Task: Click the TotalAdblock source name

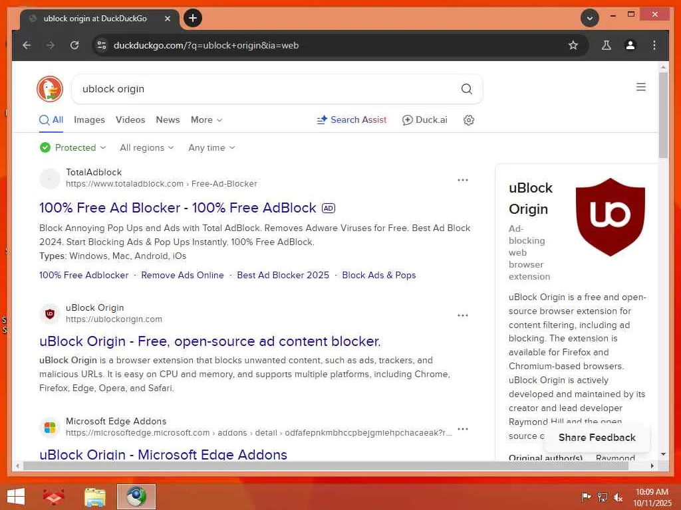Action: point(94,172)
